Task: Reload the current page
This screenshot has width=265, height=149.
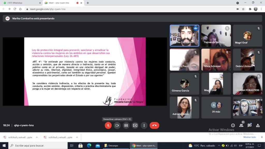Action: pos(15,9)
